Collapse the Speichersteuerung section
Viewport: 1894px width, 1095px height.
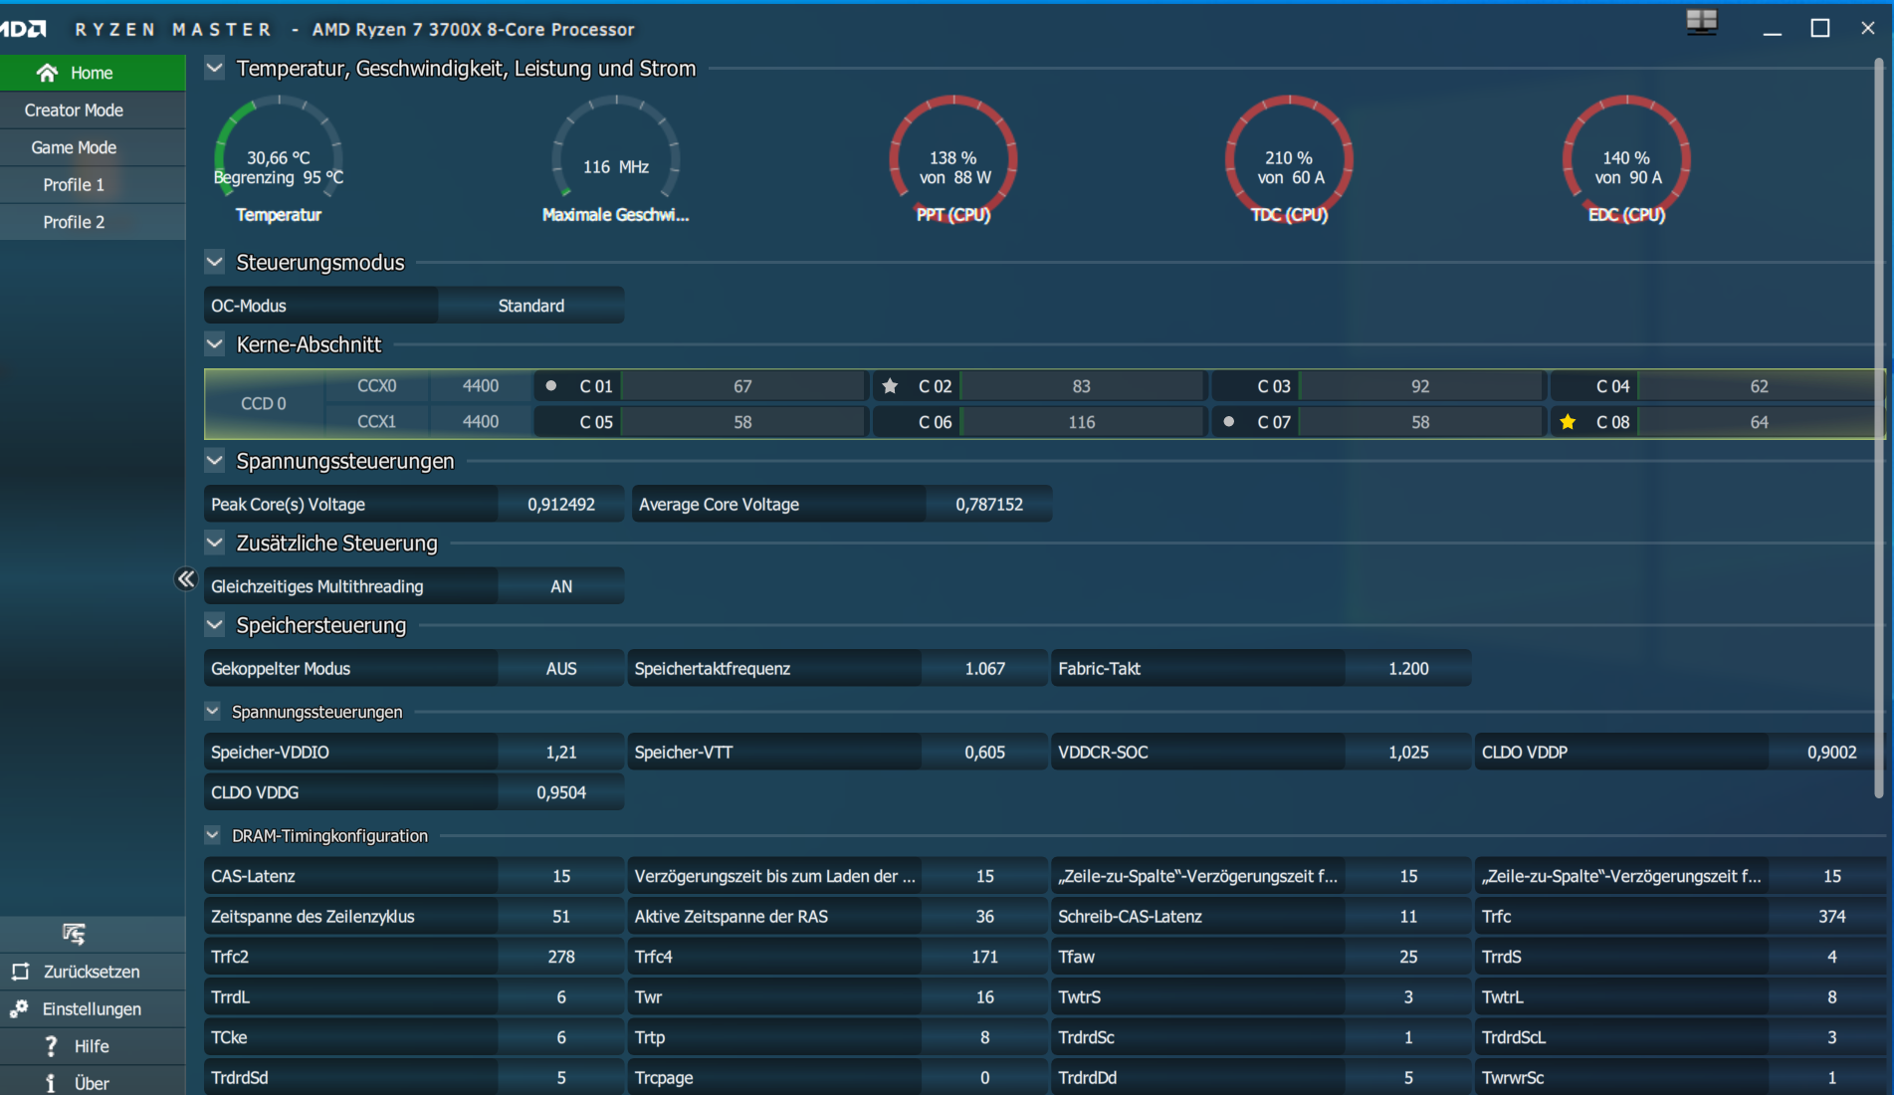(214, 625)
